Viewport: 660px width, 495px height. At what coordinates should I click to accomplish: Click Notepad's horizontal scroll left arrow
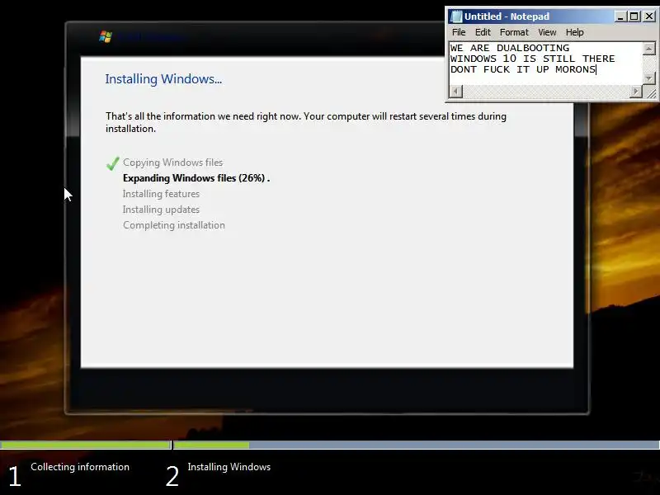click(456, 92)
